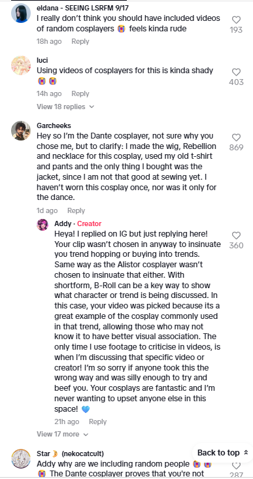This screenshot has width=253, height=479.
Task: Expand View 17 more replies
Action: coord(62,434)
